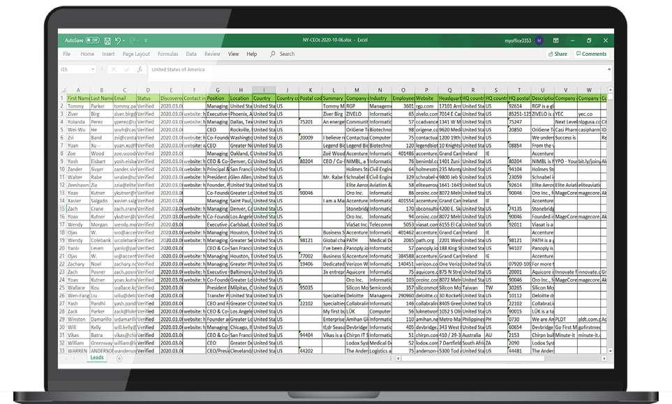Open the Formulas tab
Screen dimensions: 672x404
coord(167,54)
